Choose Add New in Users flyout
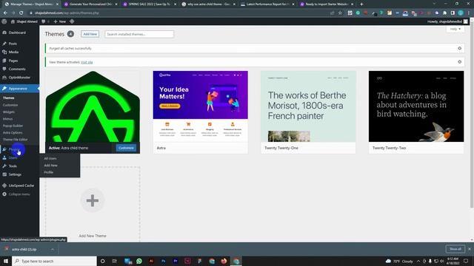This screenshot has height=266, width=474. (50, 166)
